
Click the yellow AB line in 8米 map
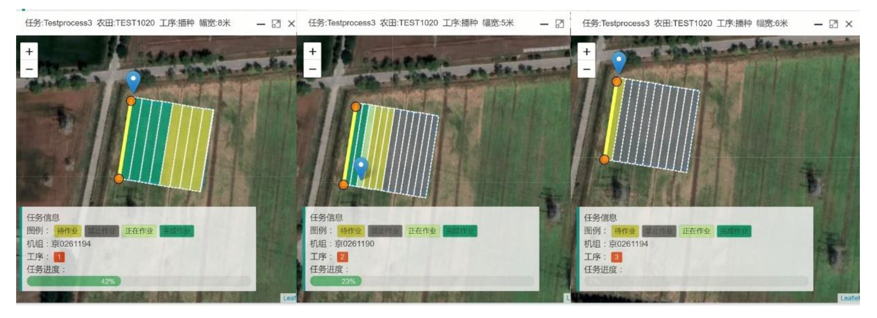coord(125,140)
